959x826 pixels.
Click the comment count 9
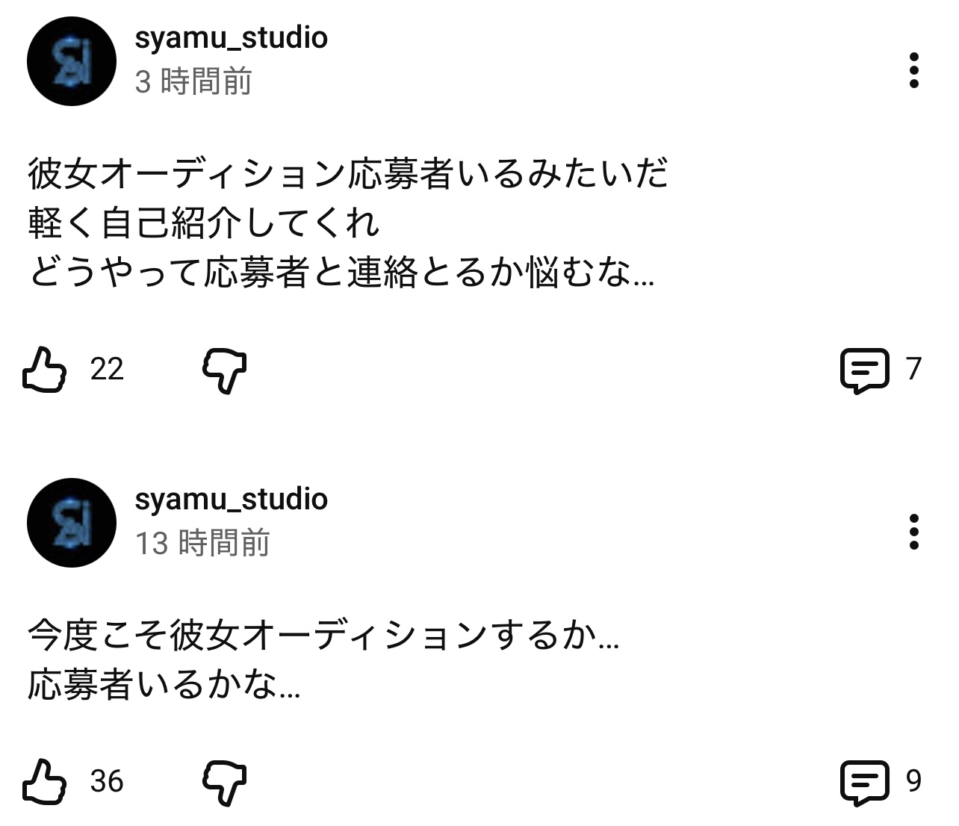coord(913,781)
